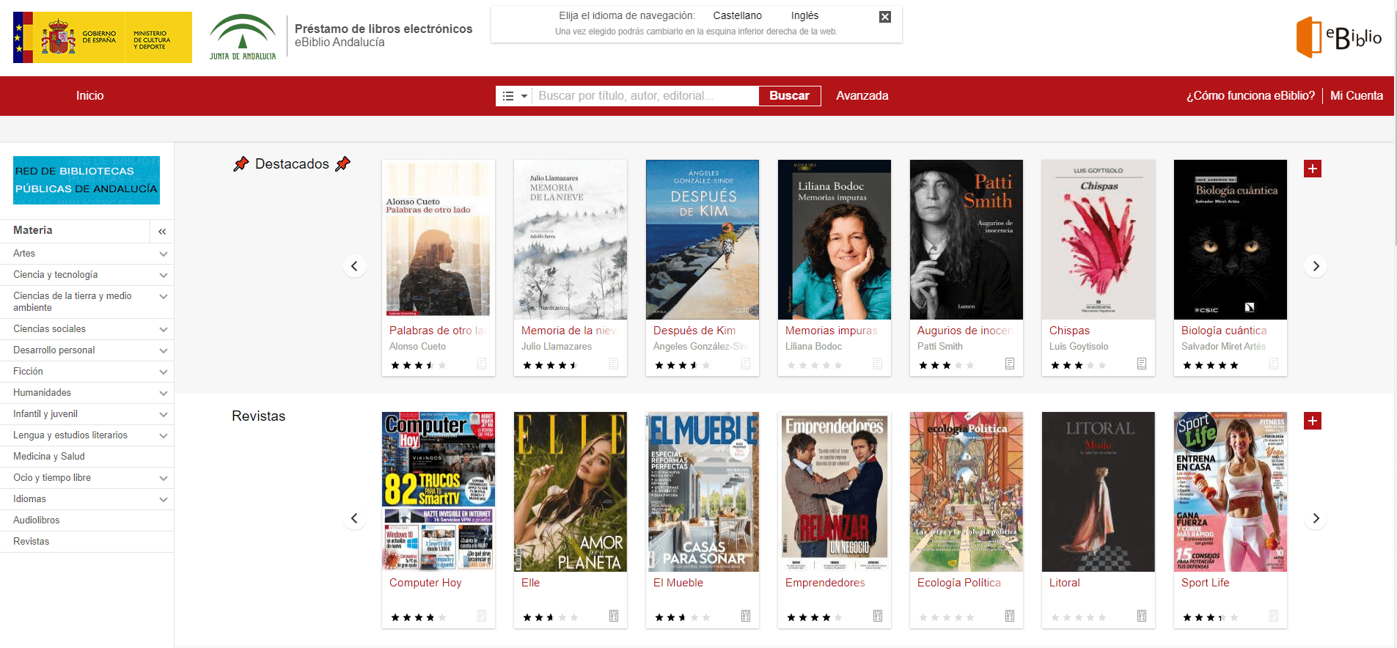Focus the title, author search field
Viewport: 1397px width, 648px height.
tap(645, 96)
